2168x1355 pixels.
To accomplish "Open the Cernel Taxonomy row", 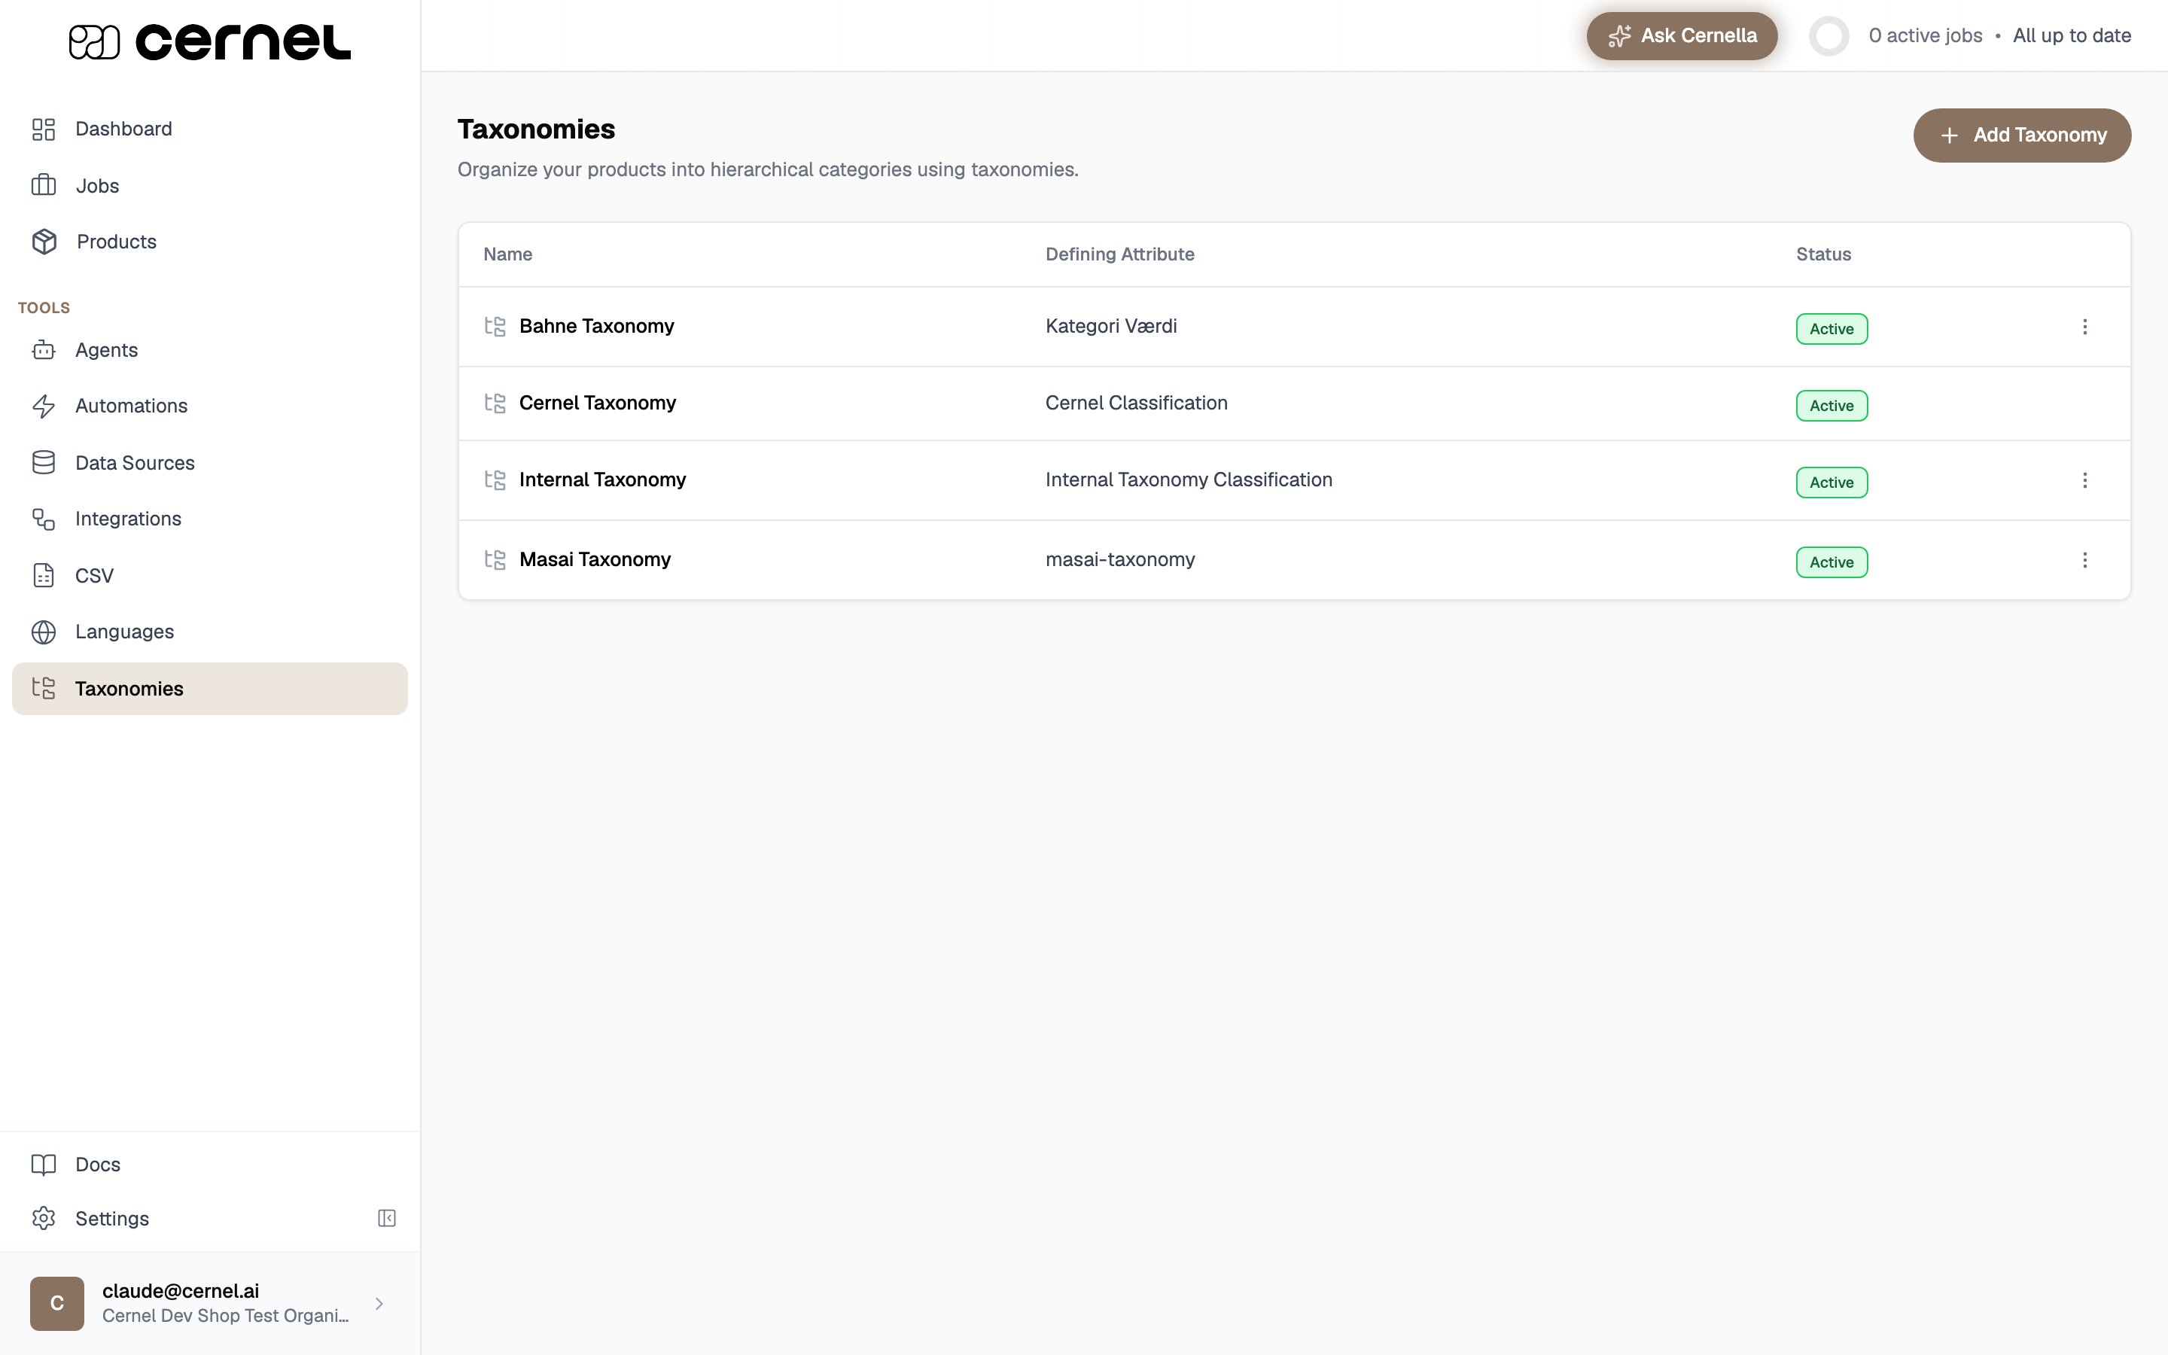I will click(x=1293, y=403).
